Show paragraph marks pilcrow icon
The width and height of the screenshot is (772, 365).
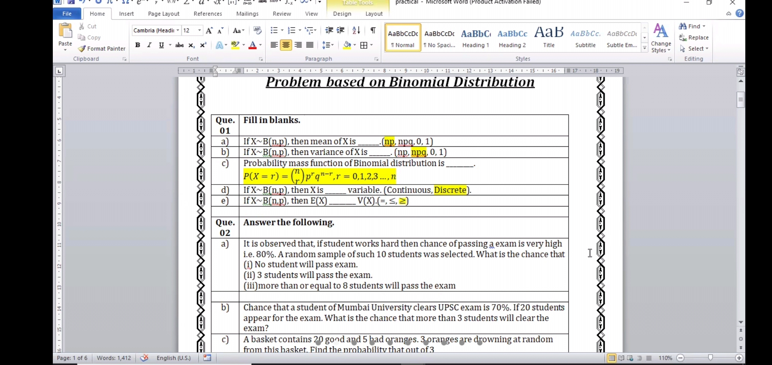click(373, 30)
